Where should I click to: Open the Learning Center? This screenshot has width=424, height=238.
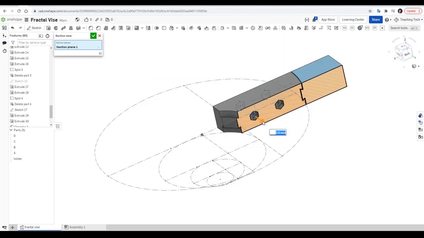point(353,20)
